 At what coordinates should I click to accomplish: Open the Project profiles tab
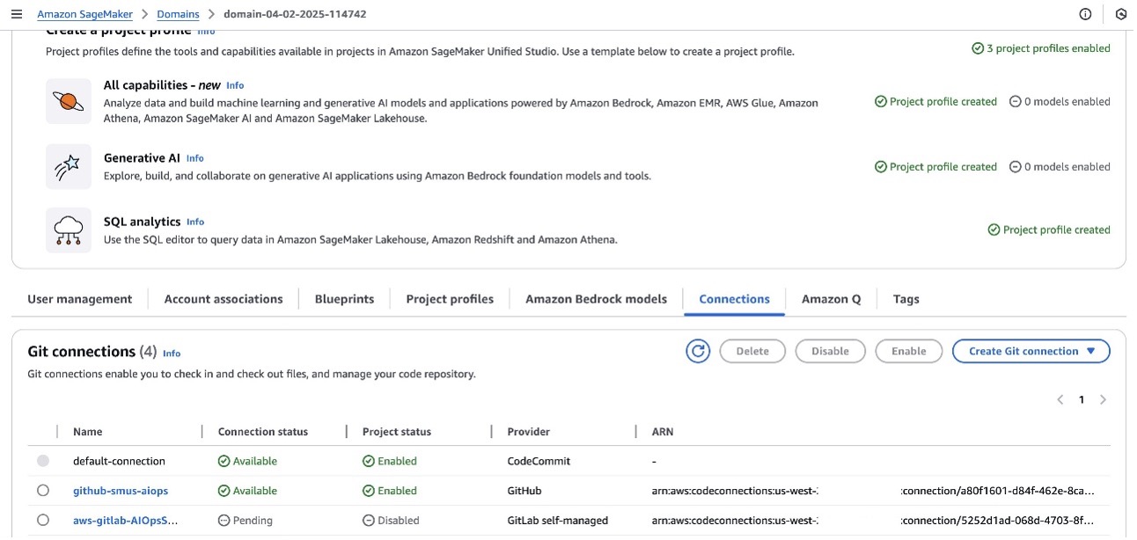450,299
